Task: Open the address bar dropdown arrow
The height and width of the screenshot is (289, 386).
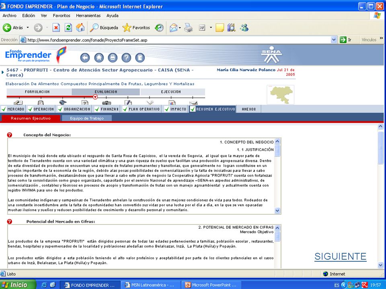Action: click(334, 40)
